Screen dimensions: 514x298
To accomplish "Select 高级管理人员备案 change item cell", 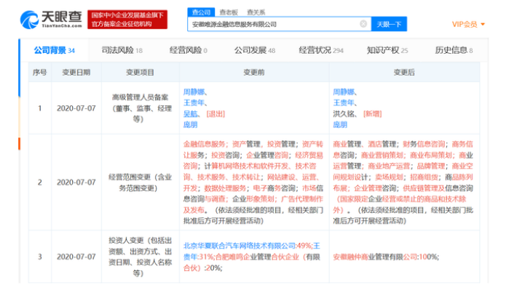I will pyautogui.click(x=140, y=108).
